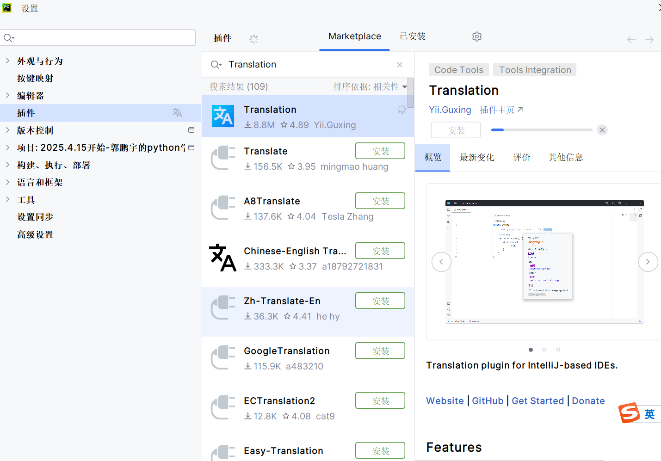Click the translate icon on 插件 row
The height and width of the screenshot is (461, 661).
[178, 113]
